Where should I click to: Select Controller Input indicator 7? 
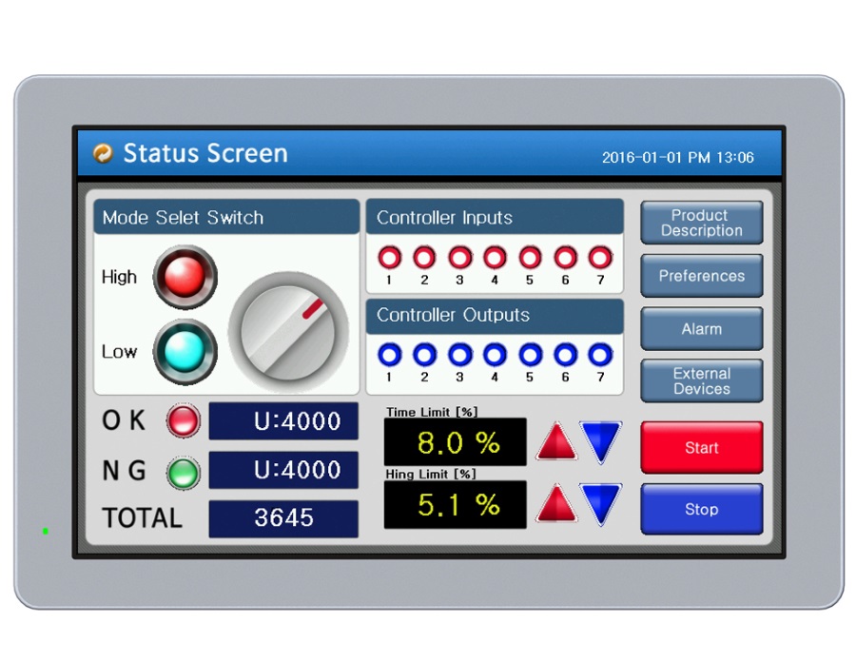pyautogui.click(x=600, y=257)
